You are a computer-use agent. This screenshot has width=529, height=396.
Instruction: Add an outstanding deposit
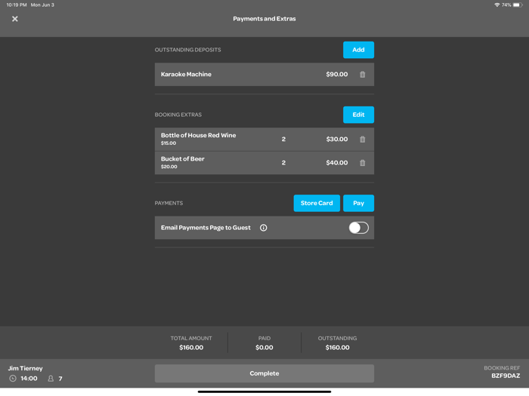pyautogui.click(x=358, y=50)
